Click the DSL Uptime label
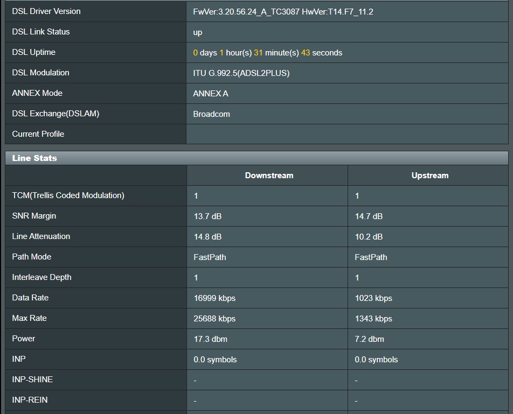 pos(34,52)
